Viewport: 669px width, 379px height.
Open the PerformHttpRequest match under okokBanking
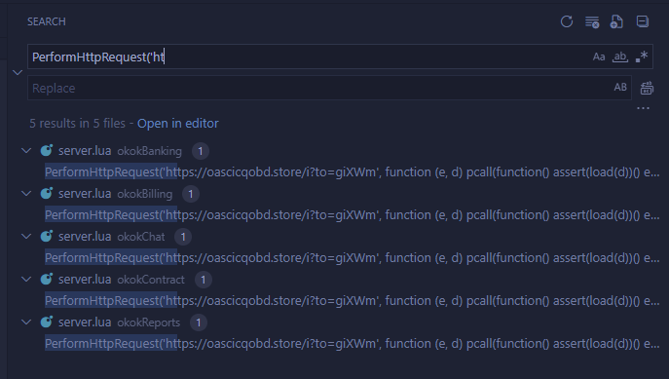click(352, 172)
